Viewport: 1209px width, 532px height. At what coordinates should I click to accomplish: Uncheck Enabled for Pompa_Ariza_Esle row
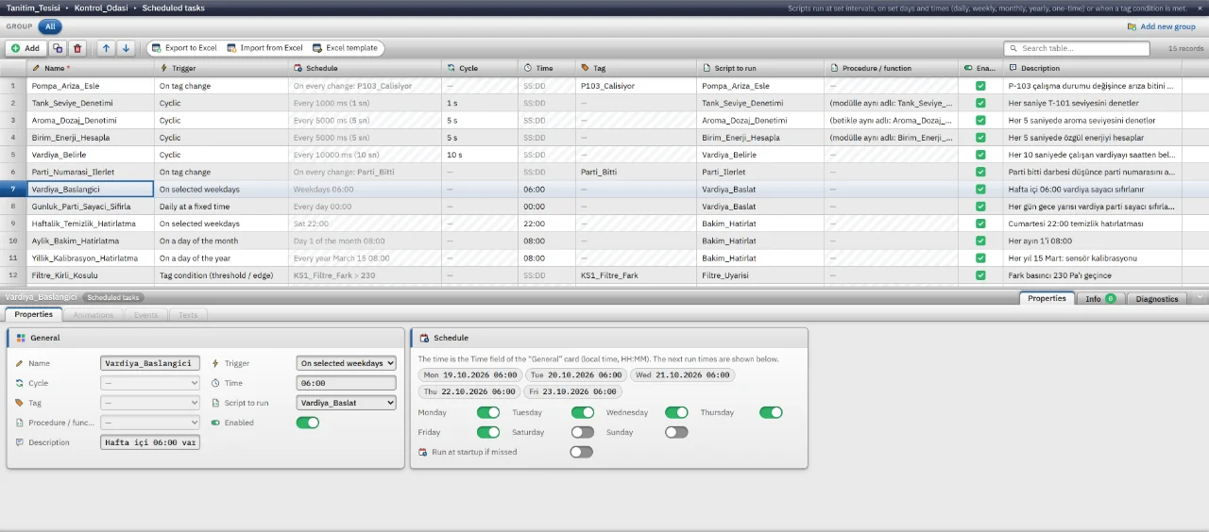[x=980, y=86]
